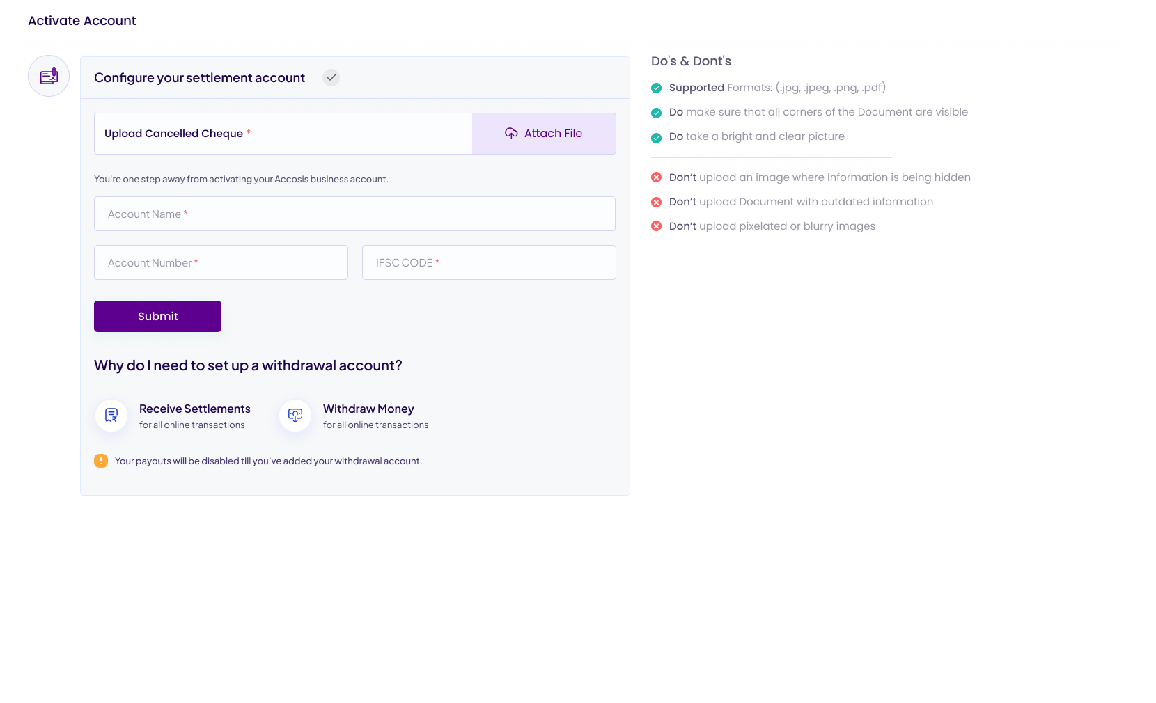Click the Receive Settlements title text
The image size is (1156, 703).
195,409
